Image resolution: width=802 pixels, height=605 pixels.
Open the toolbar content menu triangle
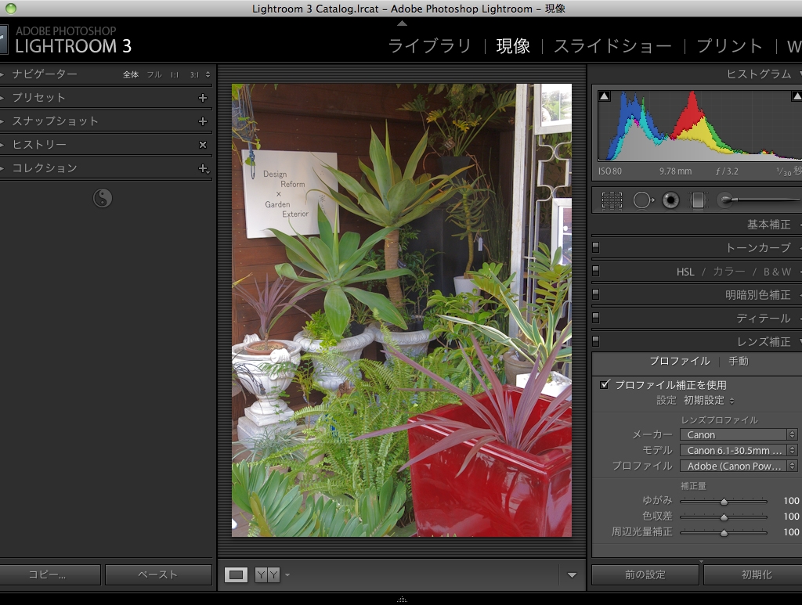tap(572, 574)
